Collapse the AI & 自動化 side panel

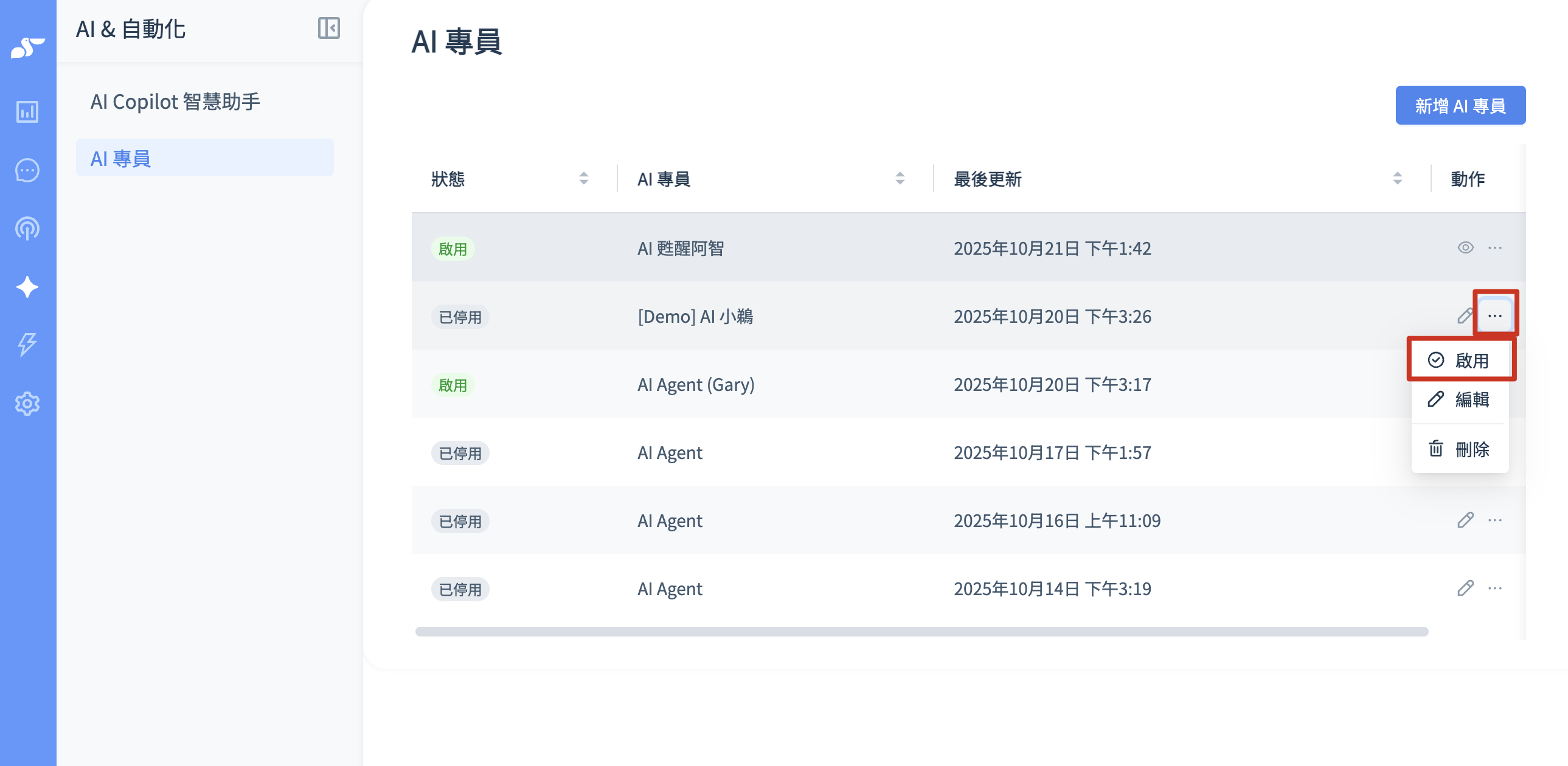pyautogui.click(x=328, y=28)
